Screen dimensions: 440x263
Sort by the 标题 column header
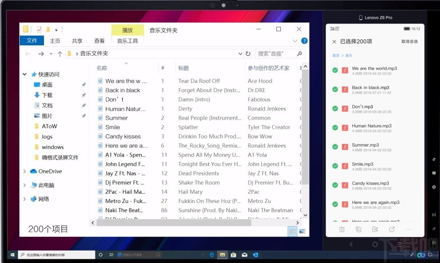184,68
